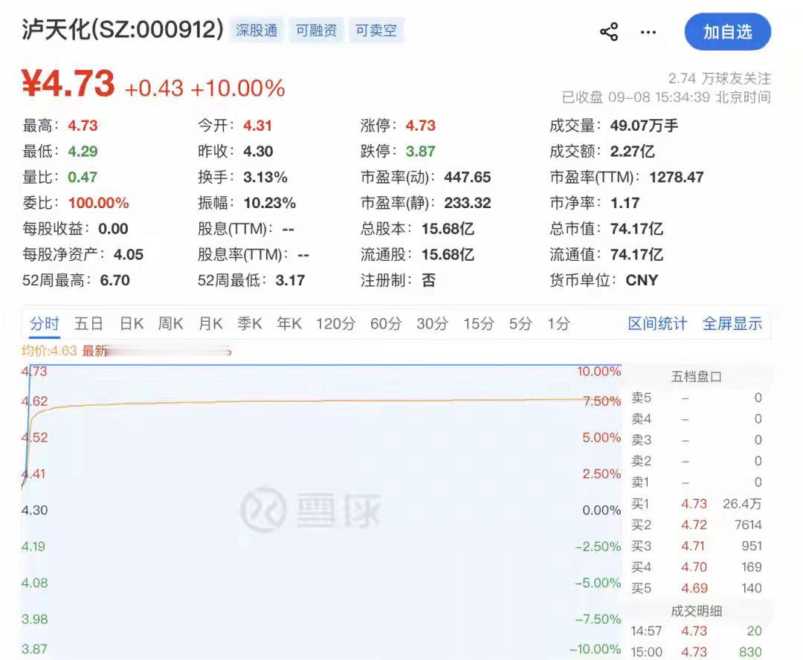This screenshot has width=803, height=660.
Task: Open the 30分 chart tab
Action: pyautogui.click(x=432, y=323)
